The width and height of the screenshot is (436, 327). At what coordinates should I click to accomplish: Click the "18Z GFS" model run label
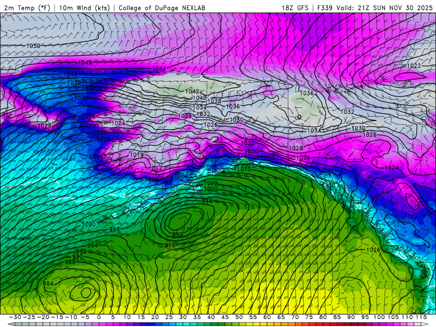[x=295, y=8]
